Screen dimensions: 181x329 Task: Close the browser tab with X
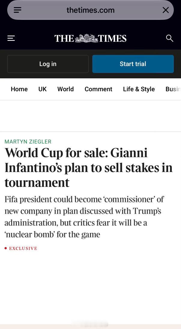coord(165,10)
